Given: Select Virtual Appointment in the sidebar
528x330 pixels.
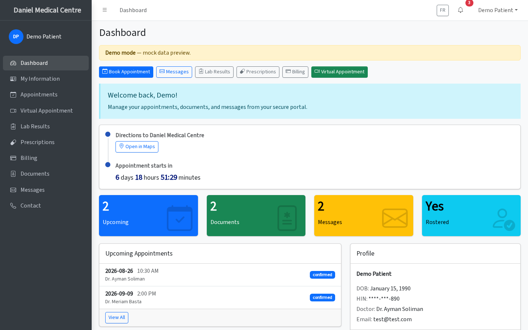Looking at the screenshot, I should coord(46,111).
